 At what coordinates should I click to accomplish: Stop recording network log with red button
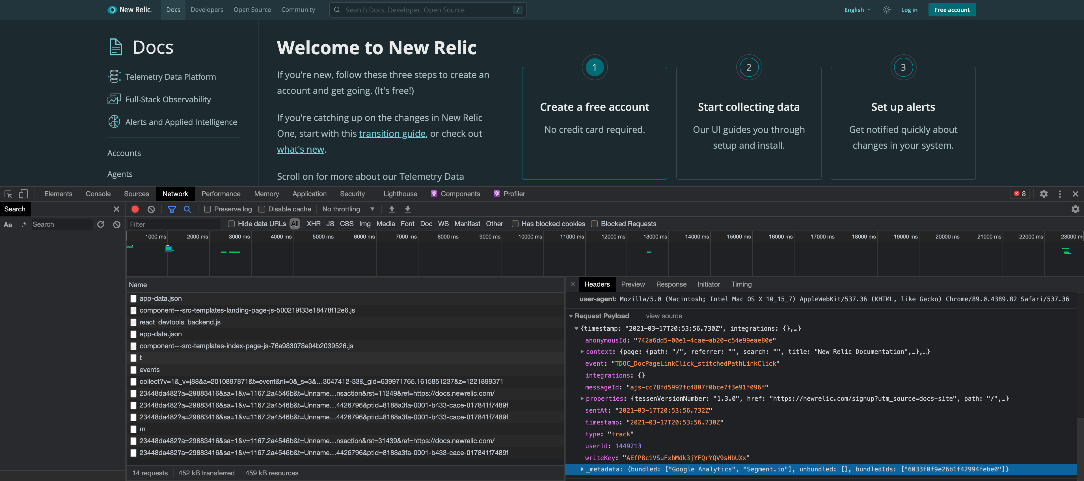coord(135,209)
